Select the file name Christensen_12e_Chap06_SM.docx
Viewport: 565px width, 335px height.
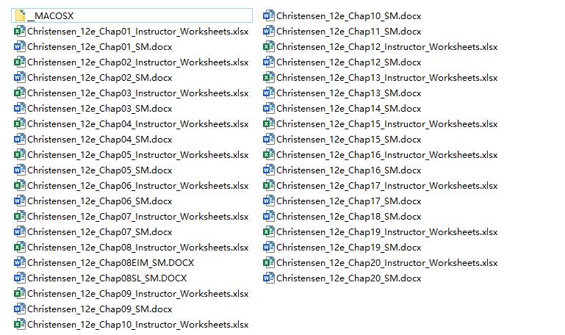(x=100, y=201)
